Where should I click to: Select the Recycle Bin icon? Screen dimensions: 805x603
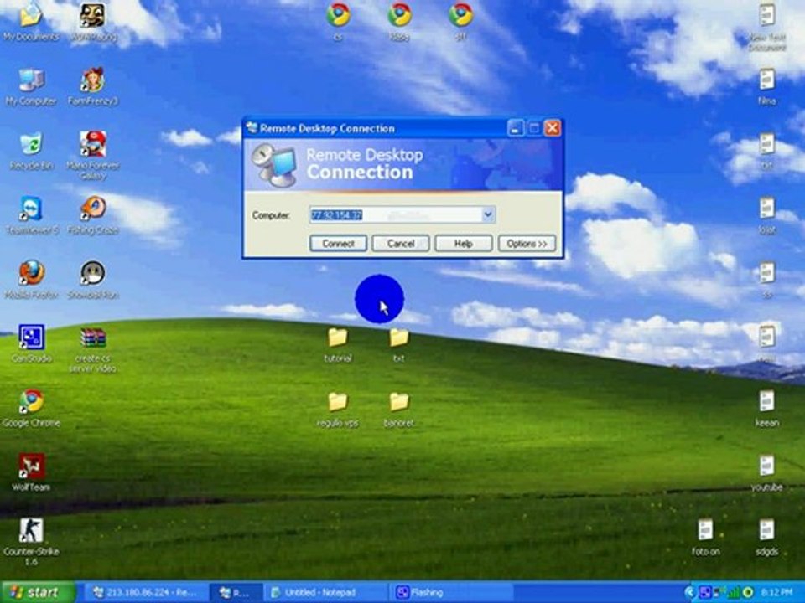click(x=31, y=151)
